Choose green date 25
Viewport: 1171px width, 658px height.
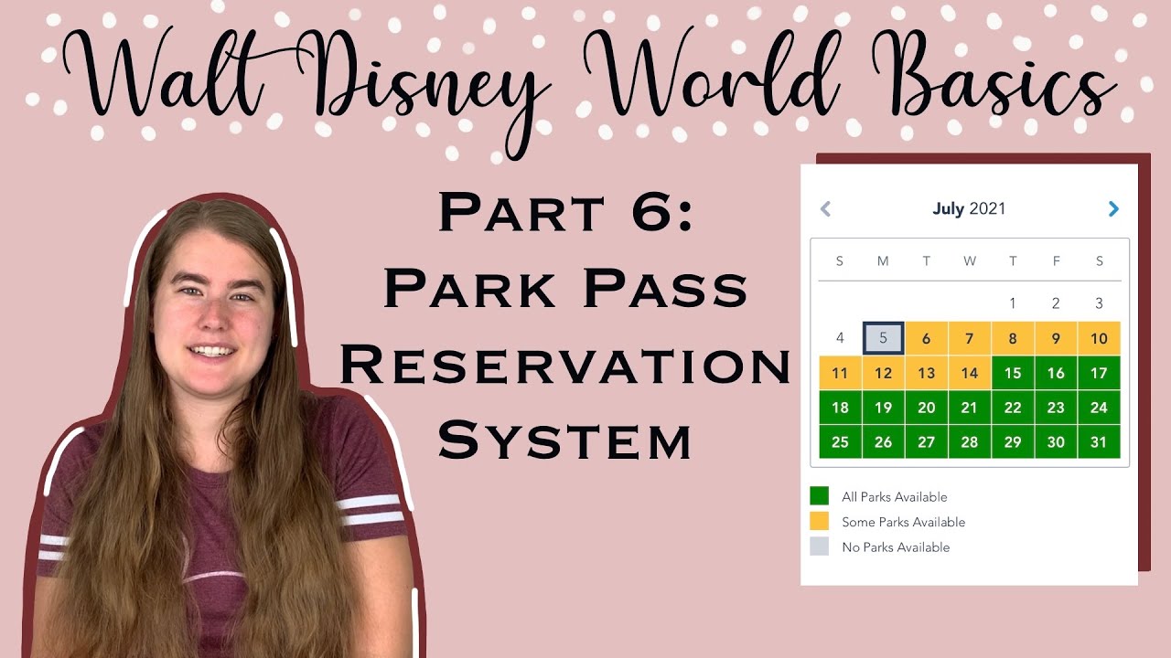[x=840, y=441]
